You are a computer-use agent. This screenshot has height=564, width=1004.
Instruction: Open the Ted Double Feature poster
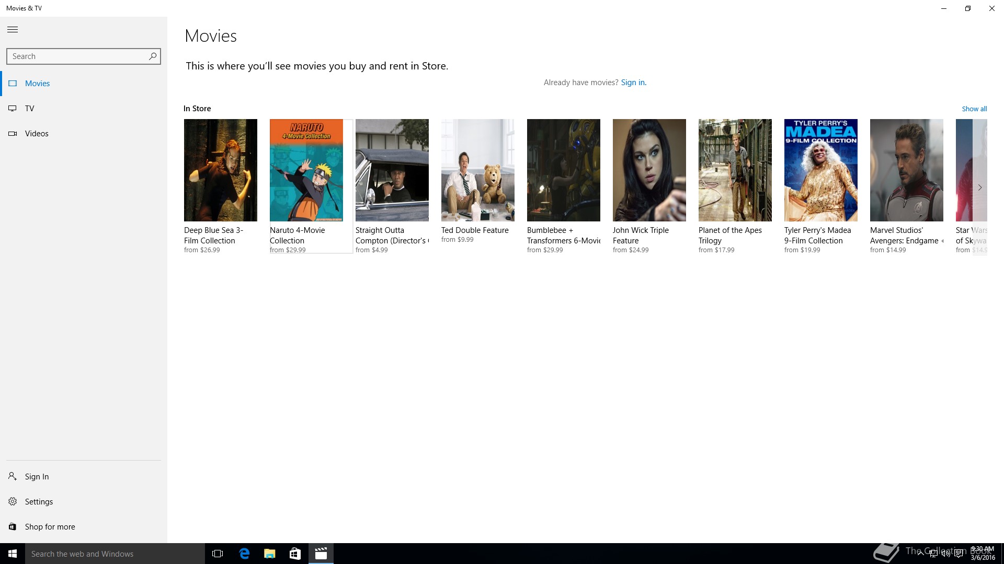478,170
